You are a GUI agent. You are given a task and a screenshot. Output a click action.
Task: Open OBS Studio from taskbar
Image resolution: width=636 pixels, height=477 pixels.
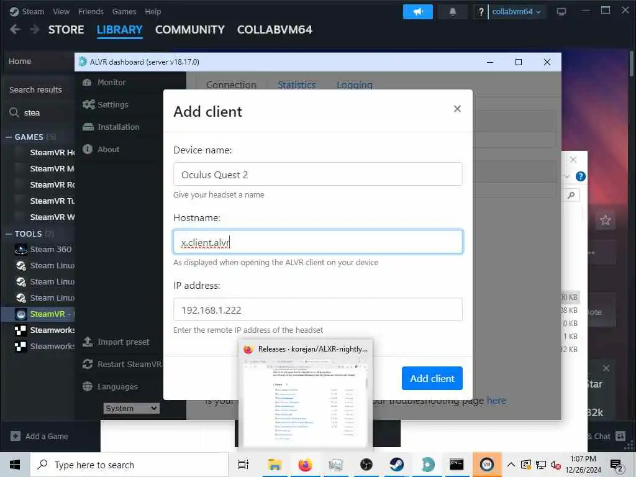[x=366, y=465]
